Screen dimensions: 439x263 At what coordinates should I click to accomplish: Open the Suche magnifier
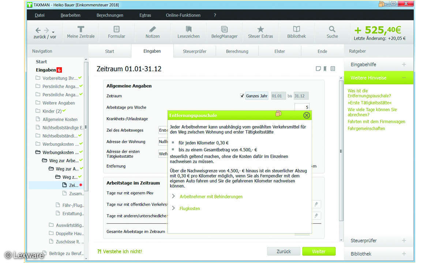click(x=332, y=32)
